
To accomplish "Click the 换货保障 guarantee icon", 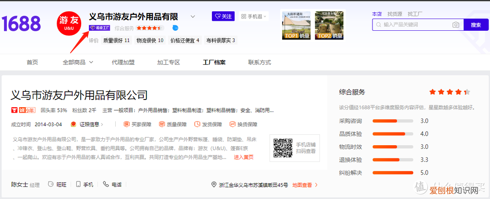I will coord(232,124).
